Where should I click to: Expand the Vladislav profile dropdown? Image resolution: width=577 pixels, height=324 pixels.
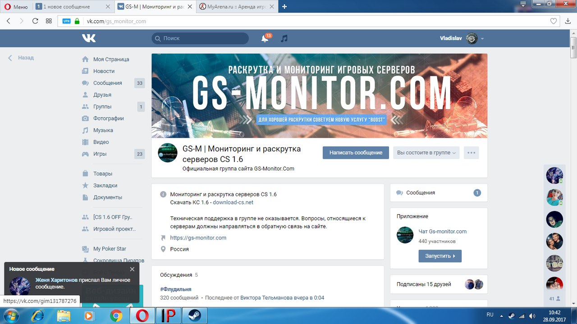tap(482, 39)
